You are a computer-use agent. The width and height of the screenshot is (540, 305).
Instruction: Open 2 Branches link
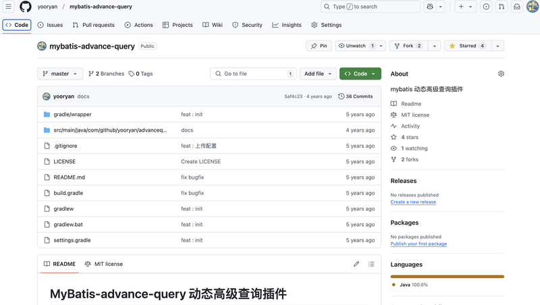107,74
